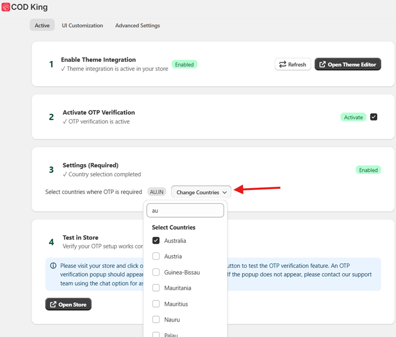This screenshot has width=396, height=337.
Task: Click the Open Theme Editor button
Action: [347, 65]
